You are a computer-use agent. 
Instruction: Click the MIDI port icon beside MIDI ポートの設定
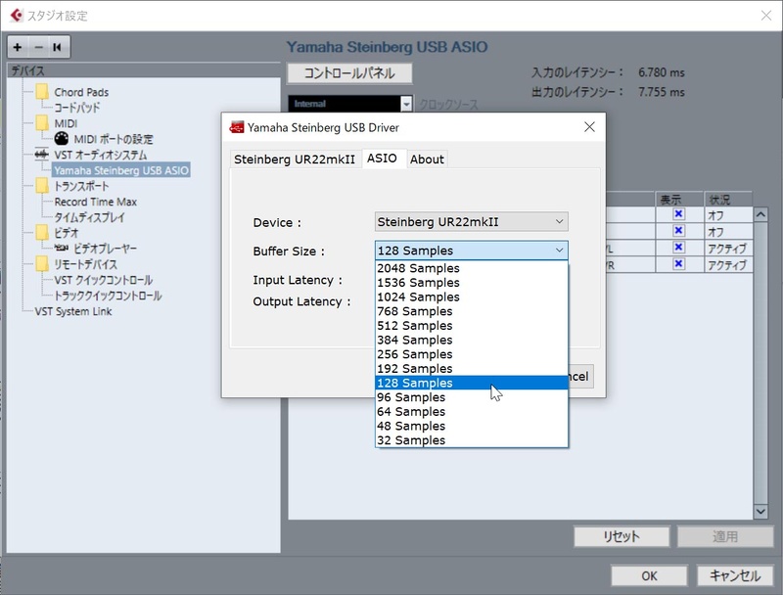pos(62,138)
